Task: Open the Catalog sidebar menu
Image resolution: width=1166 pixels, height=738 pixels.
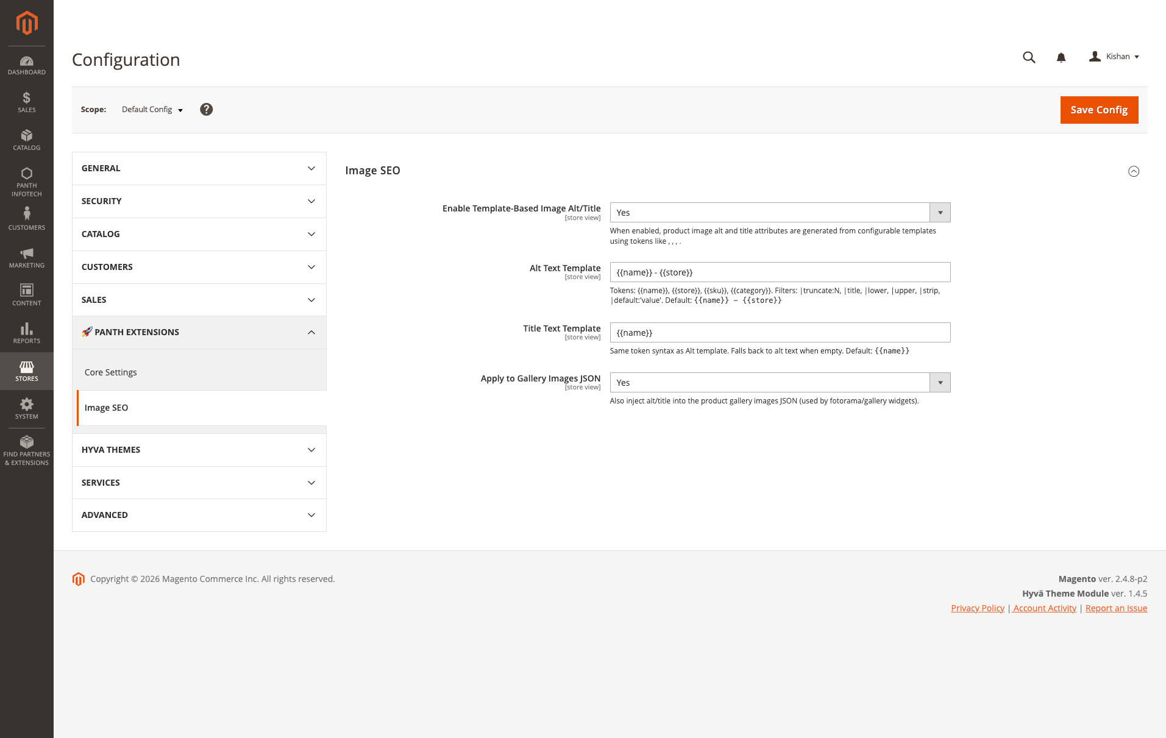Action: pyautogui.click(x=26, y=140)
